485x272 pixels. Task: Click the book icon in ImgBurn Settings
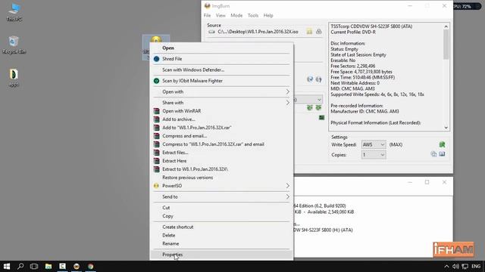[x=442, y=154]
